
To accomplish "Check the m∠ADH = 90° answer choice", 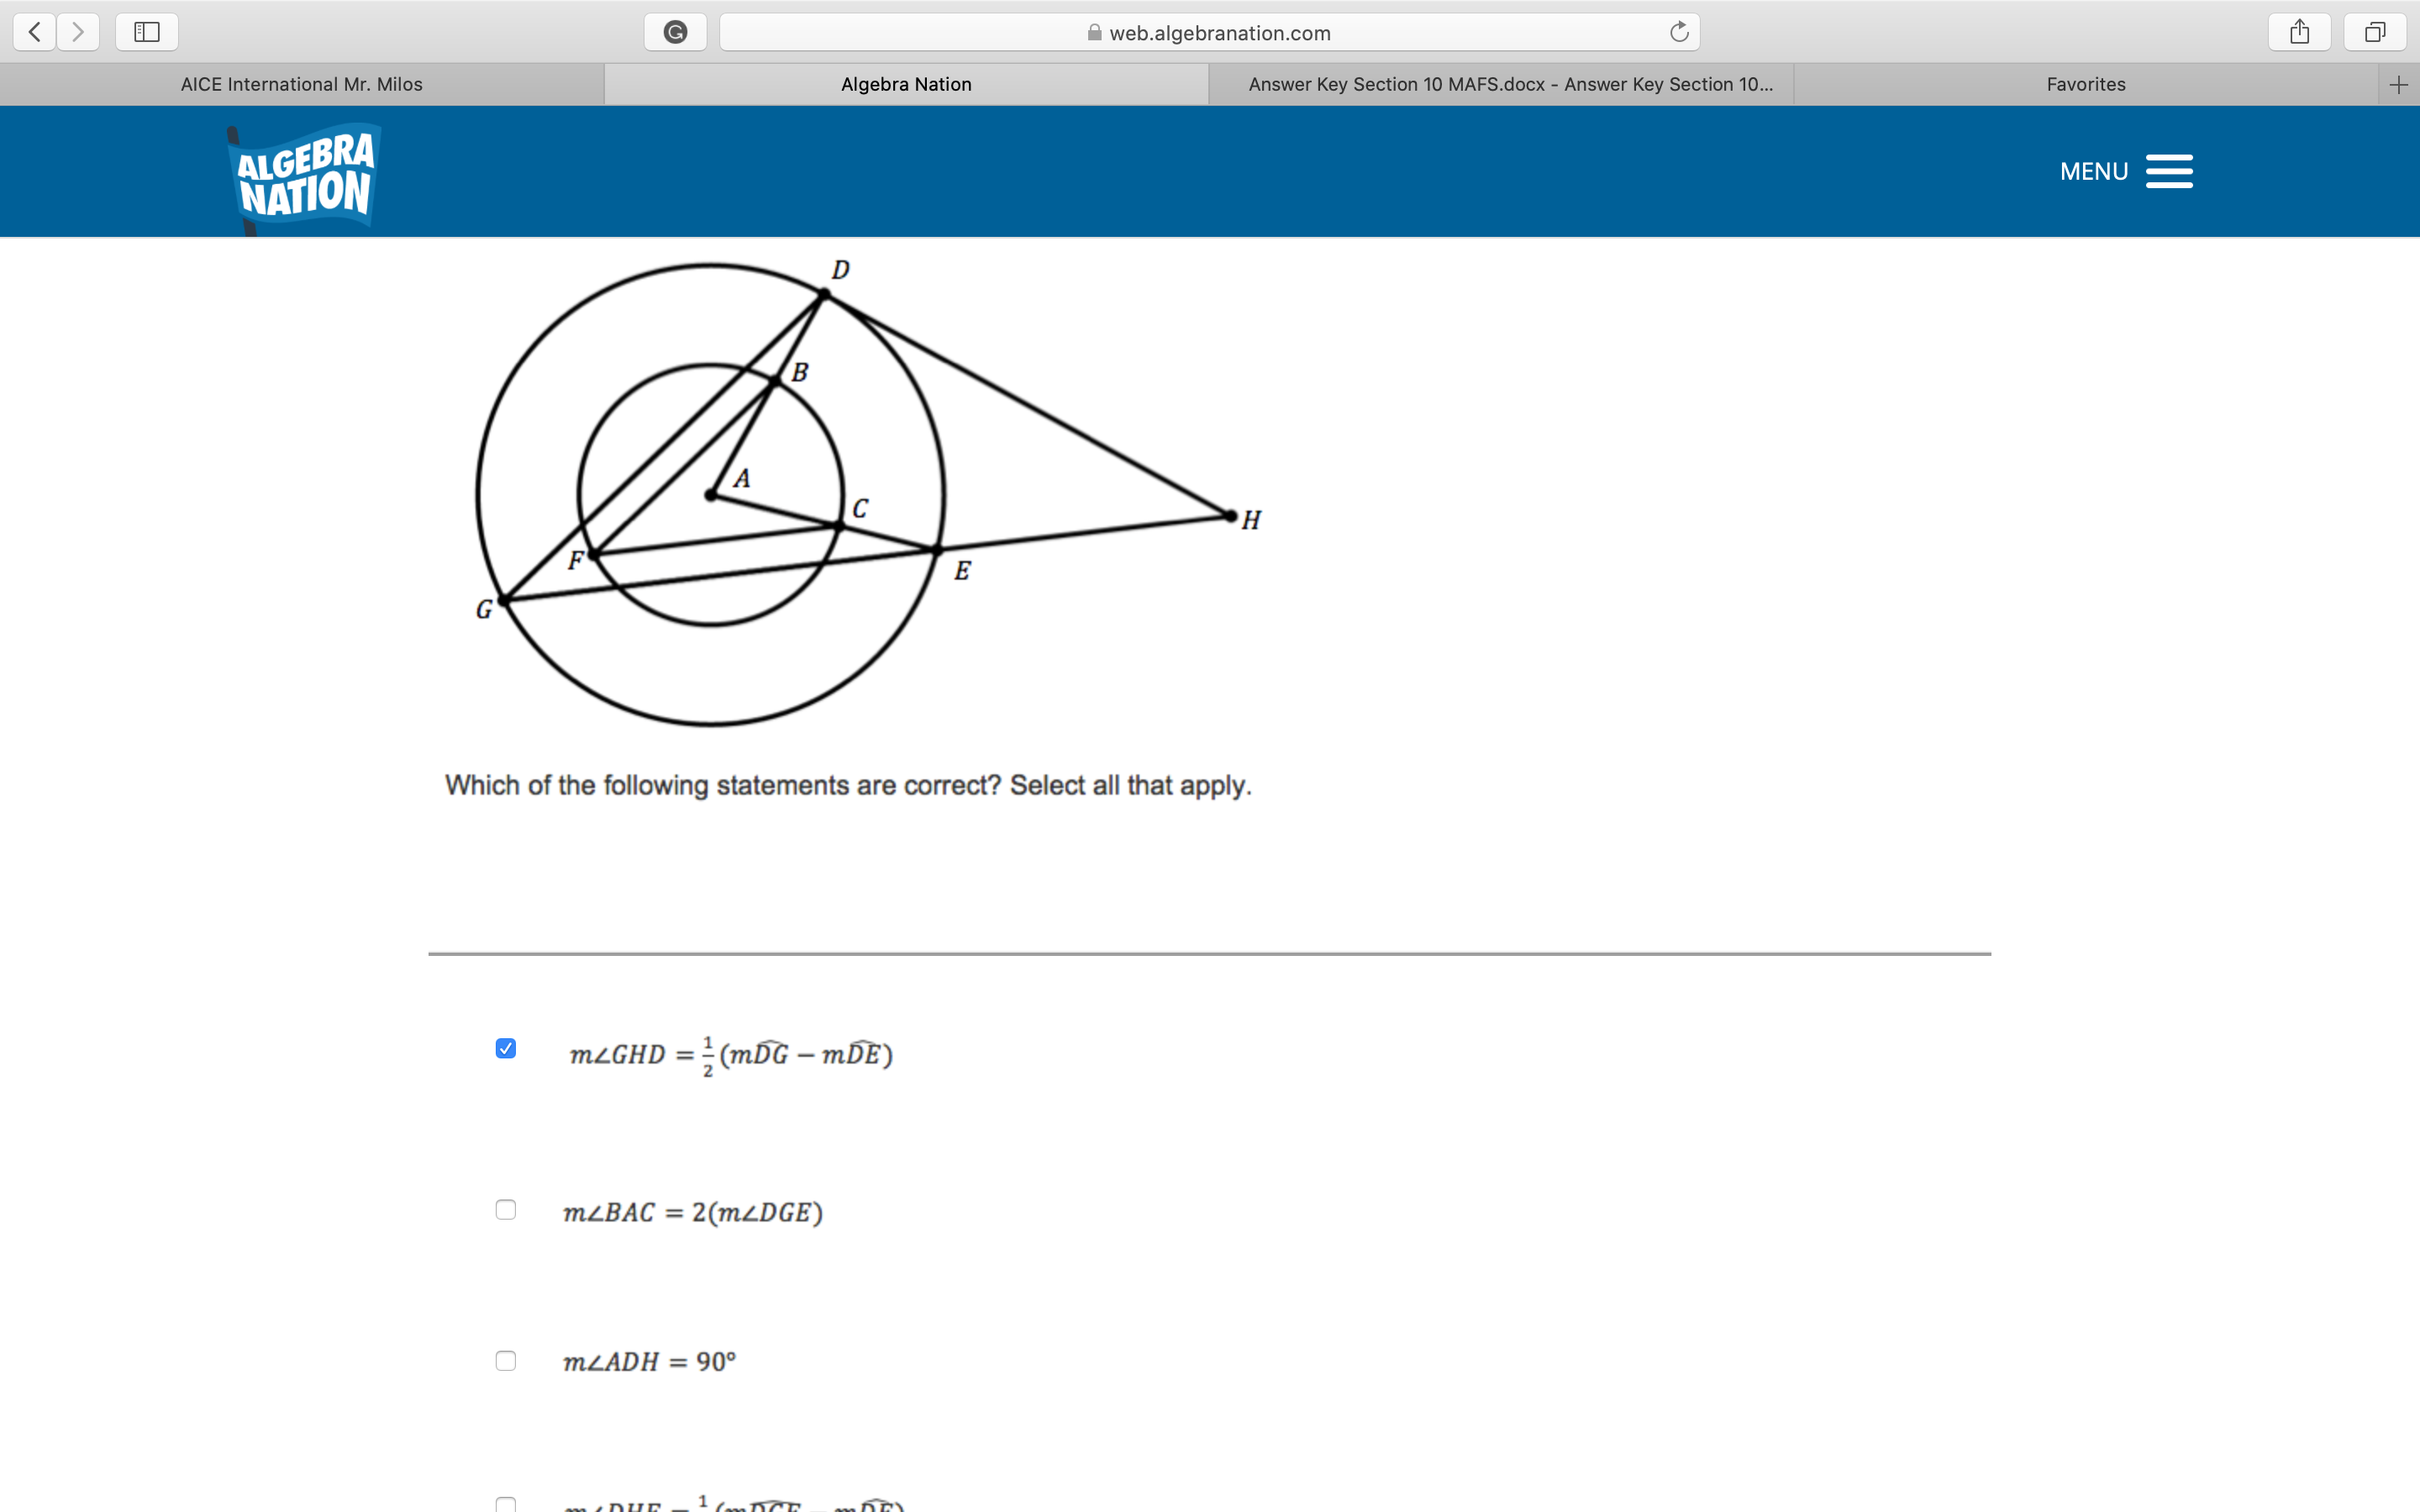I will (506, 1360).
